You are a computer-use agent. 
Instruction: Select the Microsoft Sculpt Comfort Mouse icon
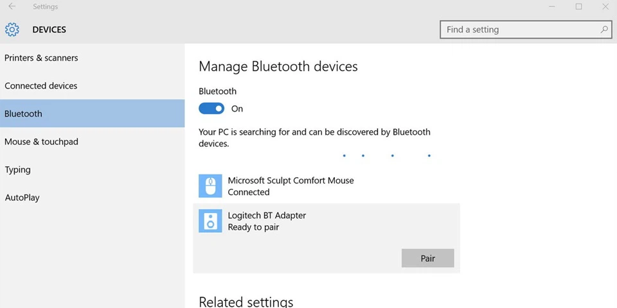(211, 186)
